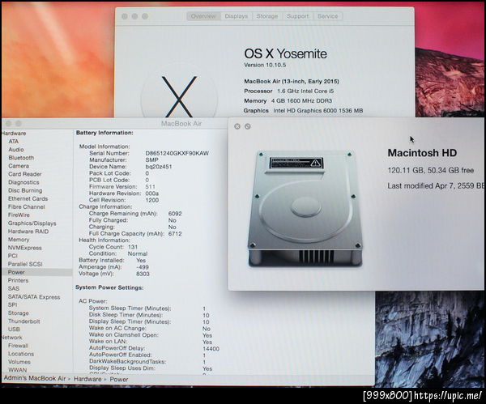This screenshot has height=404, width=486.
Task: Click the Condition value Normal
Action: pyautogui.click(x=138, y=253)
